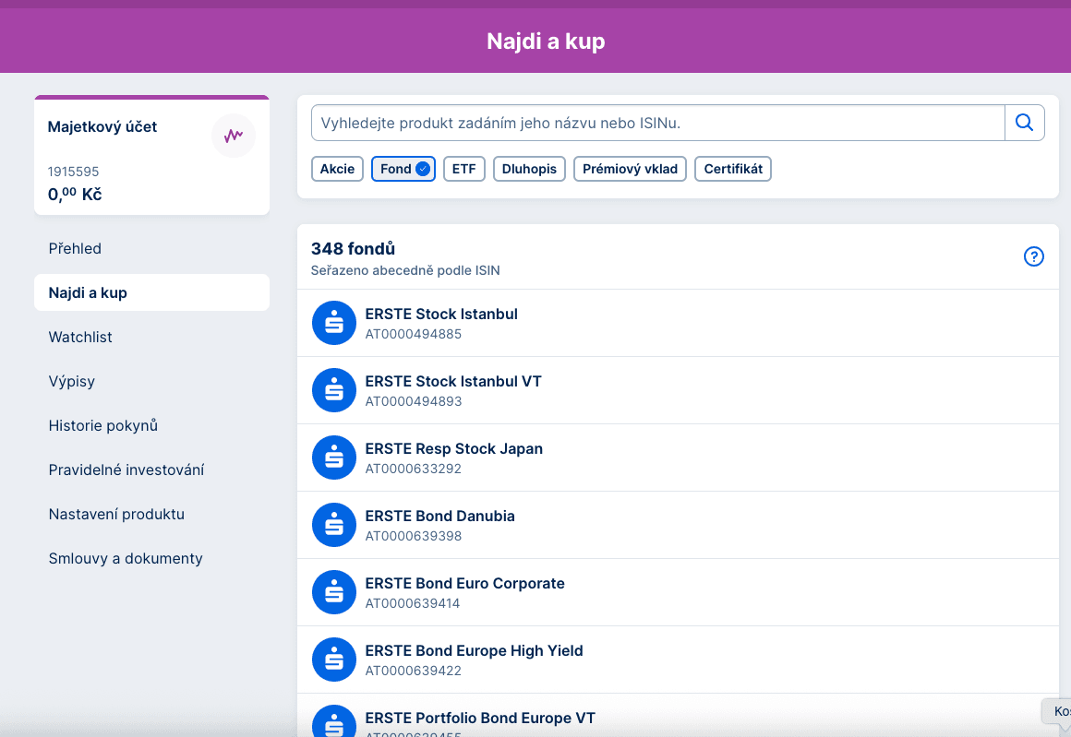Open the ERSTE Stock Istanbul fund

pos(678,323)
